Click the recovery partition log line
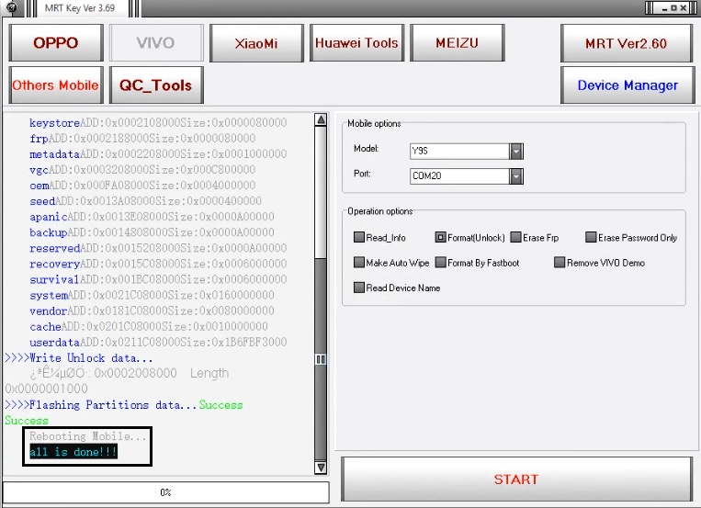The height and width of the screenshot is (508, 701). pyautogui.click(x=158, y=264)
